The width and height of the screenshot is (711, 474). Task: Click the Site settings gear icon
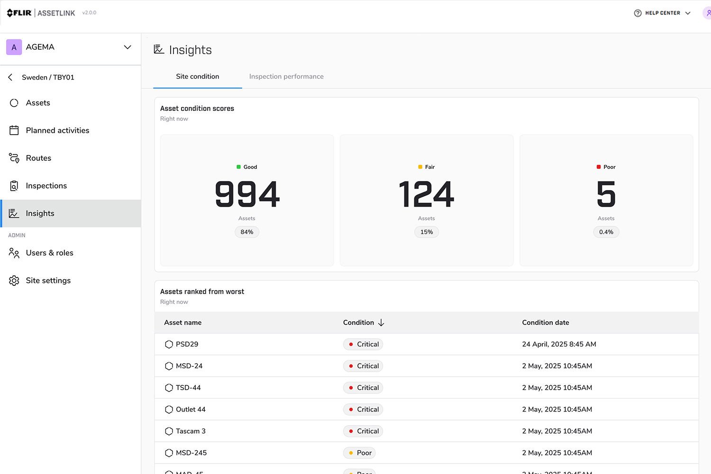14,281
